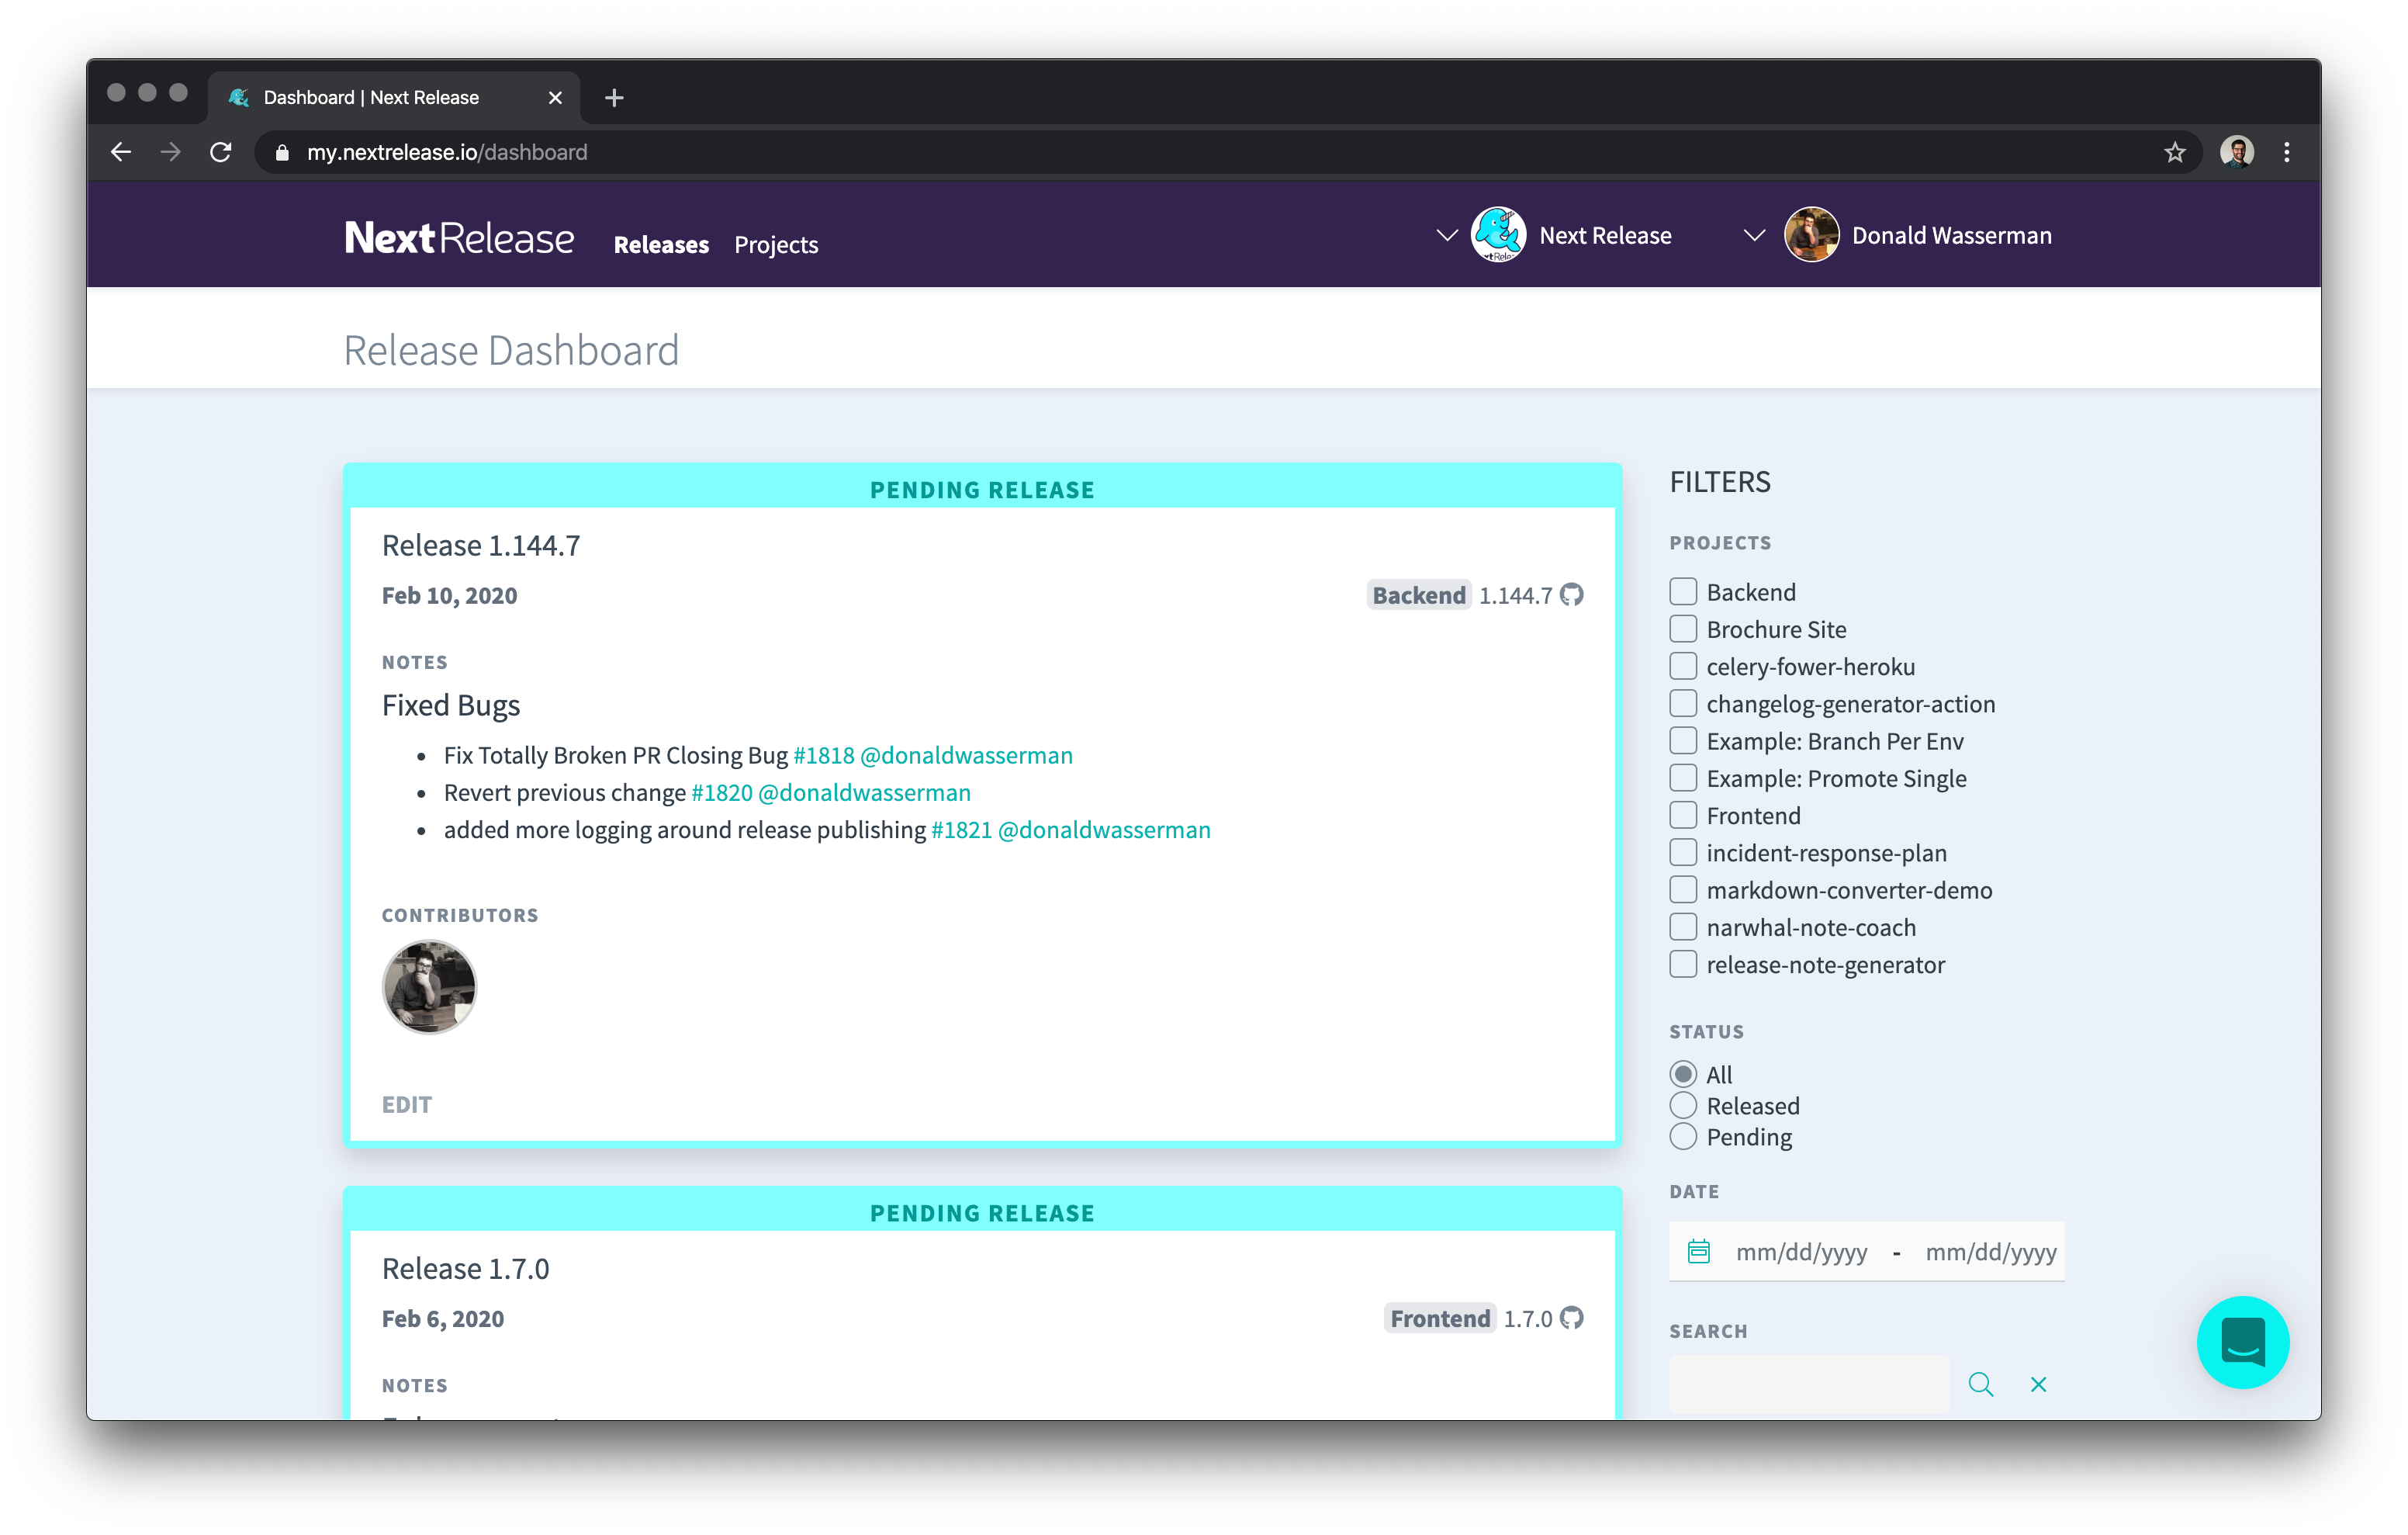Click the Release 1.7.0 title
The width and height of the screenshot is (2408, 1535).
pyautogui.click(x=466, y=1269)
